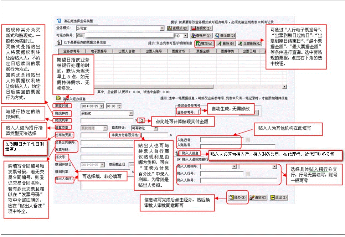This screenshot has height=237, width=345.
Task: Click the 增加 (Add) button
Action: [x=204, y=43]
